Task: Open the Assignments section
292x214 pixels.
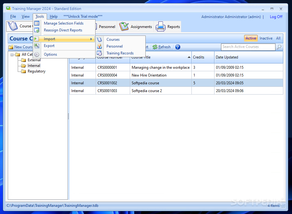Action: 136,27
